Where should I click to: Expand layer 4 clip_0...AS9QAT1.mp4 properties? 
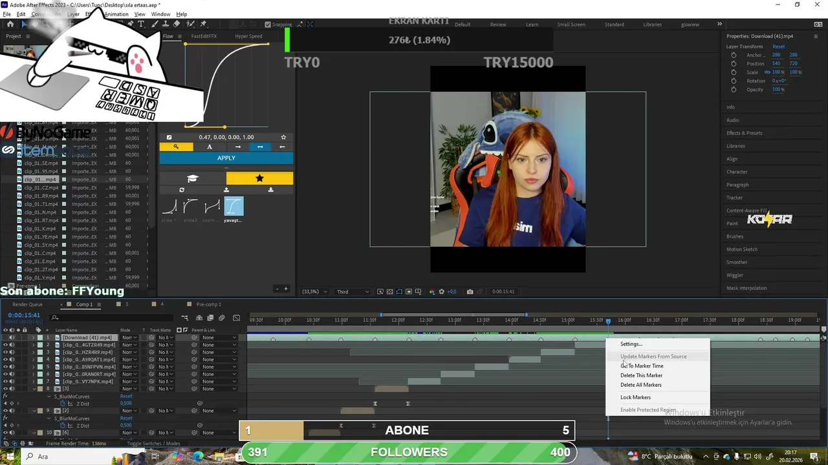click(34, 359)
